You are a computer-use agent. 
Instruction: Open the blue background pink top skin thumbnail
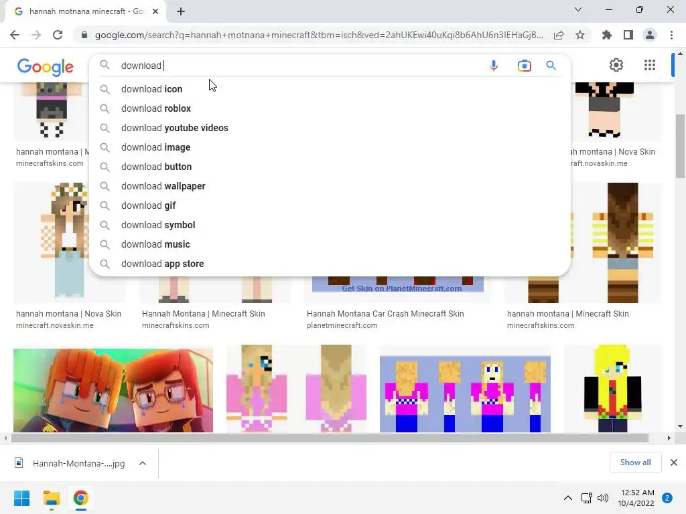(465, 394)
